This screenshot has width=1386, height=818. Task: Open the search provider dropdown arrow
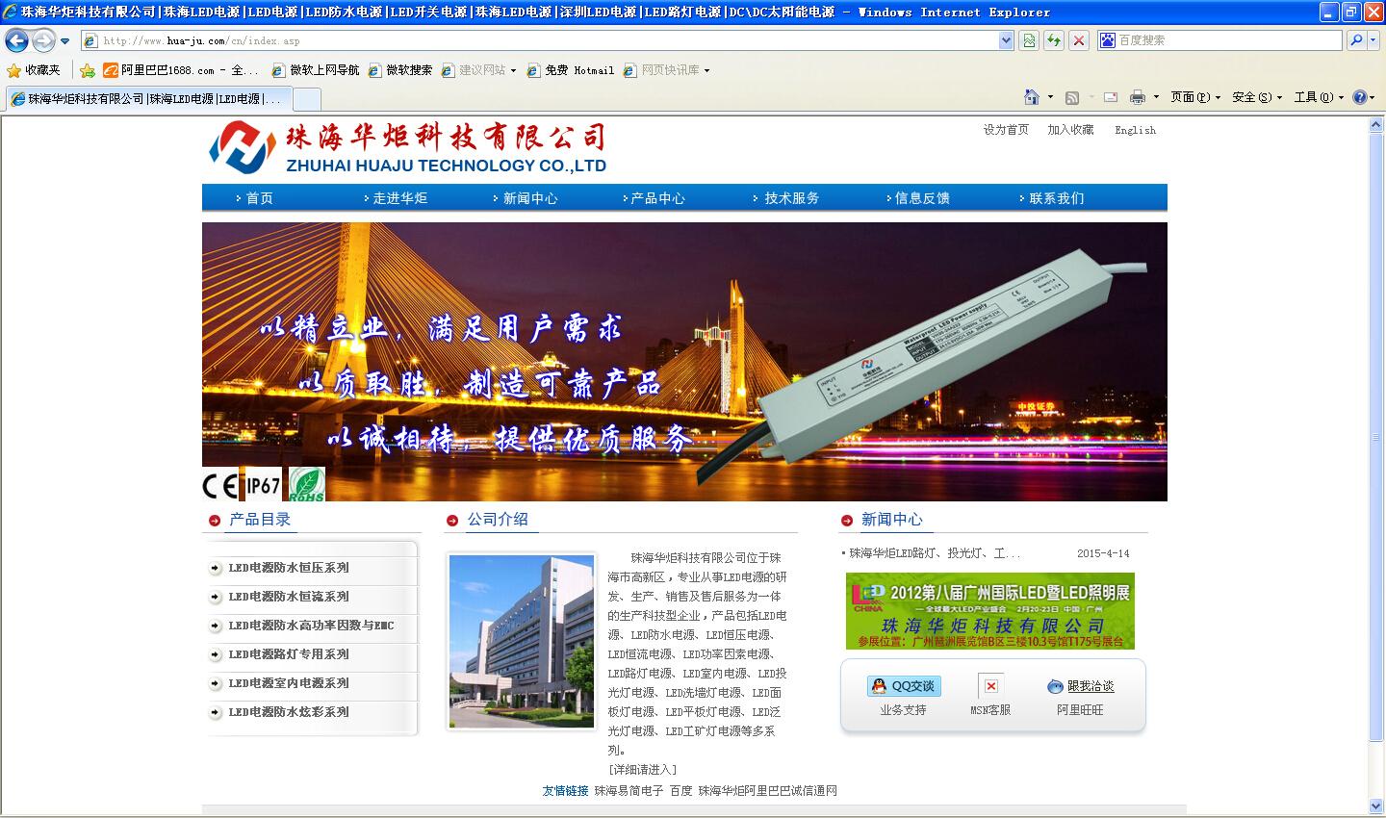click(1373, 40)
